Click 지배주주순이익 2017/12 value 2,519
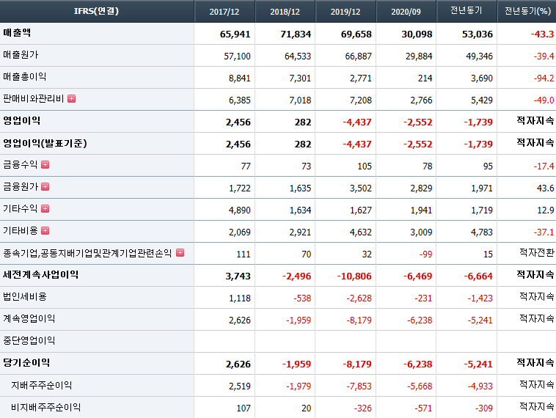Screen dimensions: 556x418 [240, 386]
